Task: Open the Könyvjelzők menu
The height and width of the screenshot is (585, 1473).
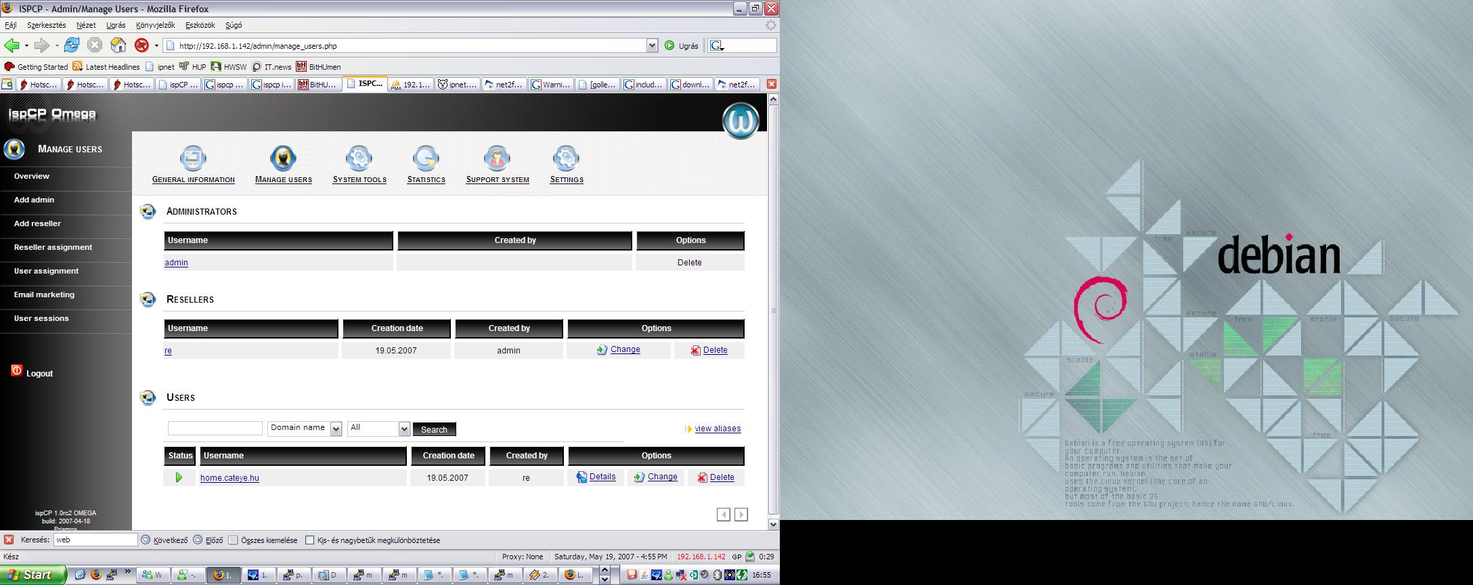Action: (x=155, y=25)
